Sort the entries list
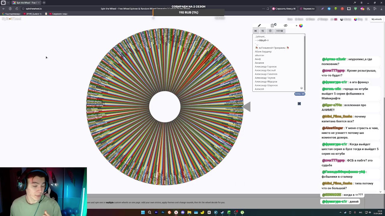This screenshot has height=216, width=385. click(262, 31)
